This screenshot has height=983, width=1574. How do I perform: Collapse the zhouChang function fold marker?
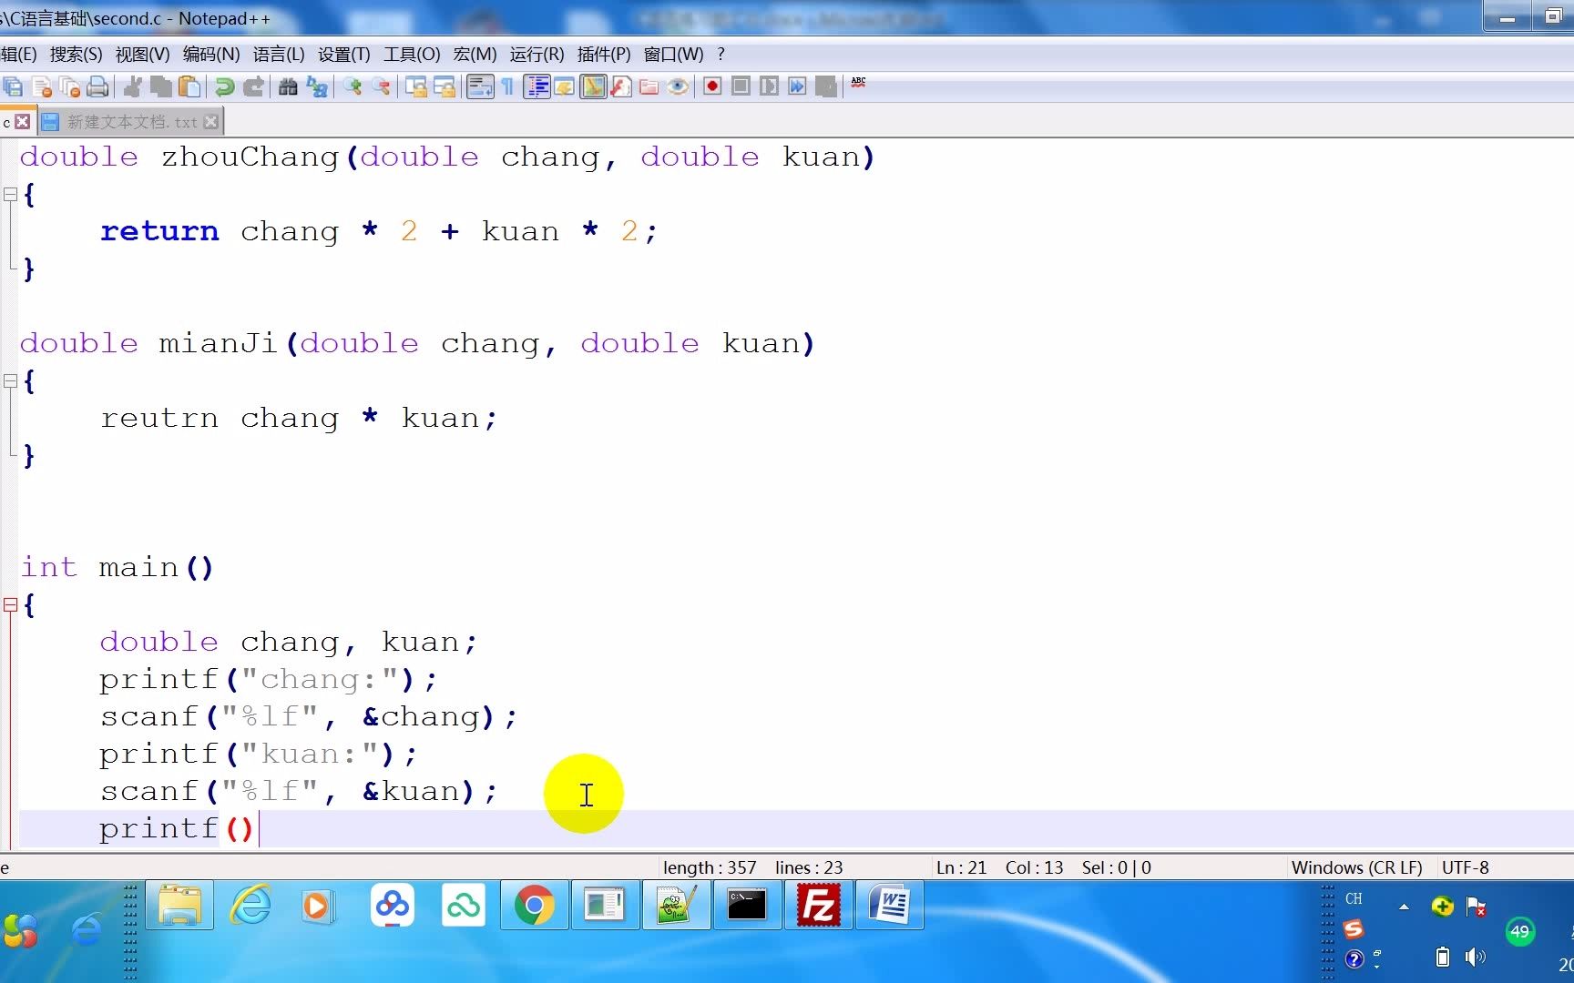click(10, 194)
